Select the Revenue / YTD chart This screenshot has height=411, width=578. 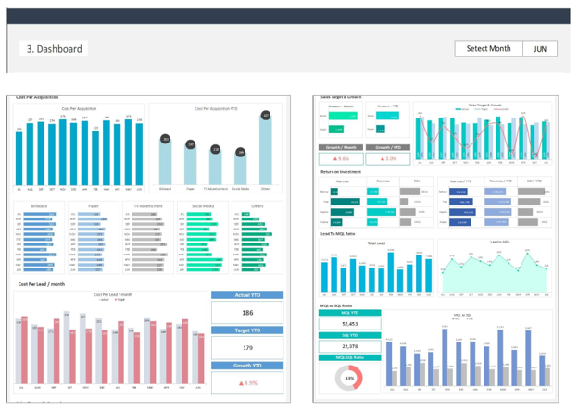[x=500, y=202]
